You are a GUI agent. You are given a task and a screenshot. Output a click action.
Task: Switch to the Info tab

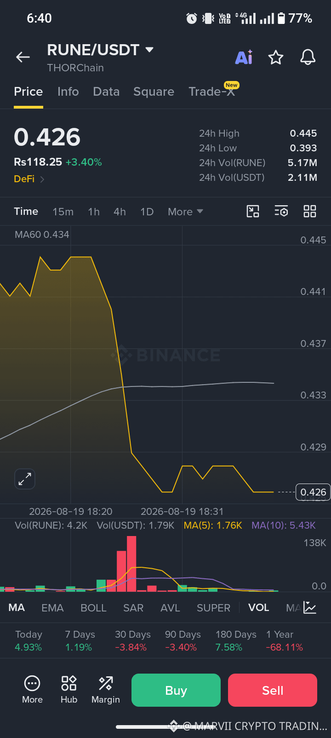tap(68, 92)
